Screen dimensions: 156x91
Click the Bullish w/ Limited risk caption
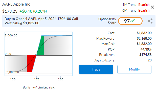(x=39, y=87)
